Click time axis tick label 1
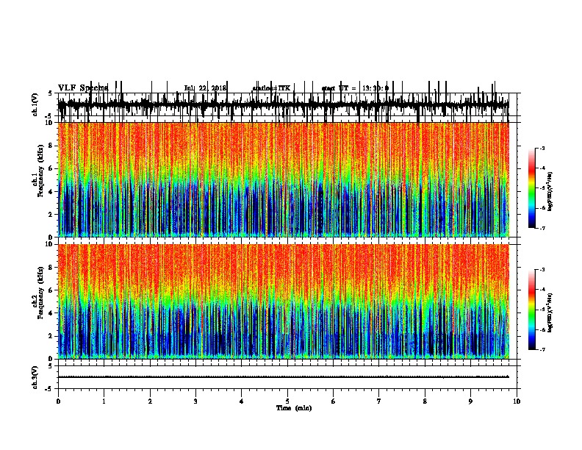 click(x=104, y=401)
